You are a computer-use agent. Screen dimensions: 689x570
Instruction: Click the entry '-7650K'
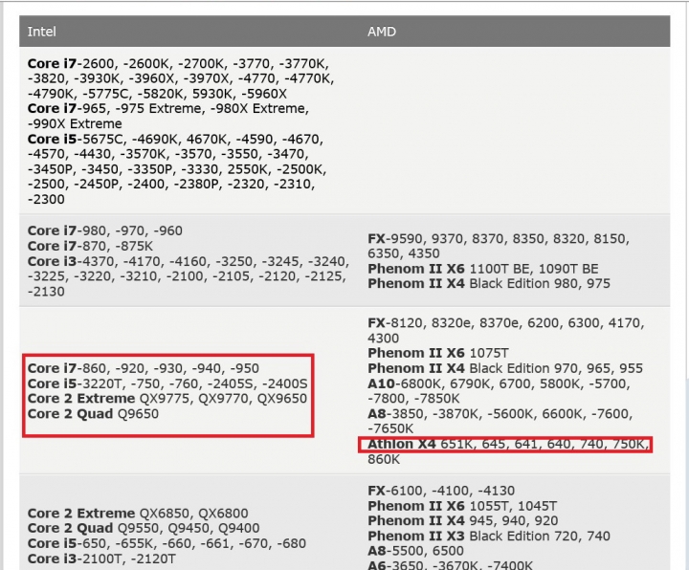[390, 428]
